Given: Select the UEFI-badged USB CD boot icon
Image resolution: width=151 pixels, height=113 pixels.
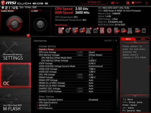Looking at the screenshot, I should (x=82, y=30).
